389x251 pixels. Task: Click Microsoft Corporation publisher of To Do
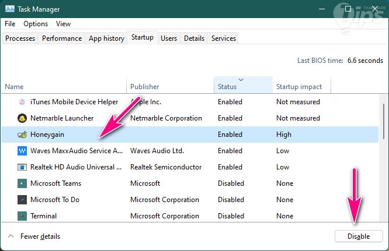[165, 200]
